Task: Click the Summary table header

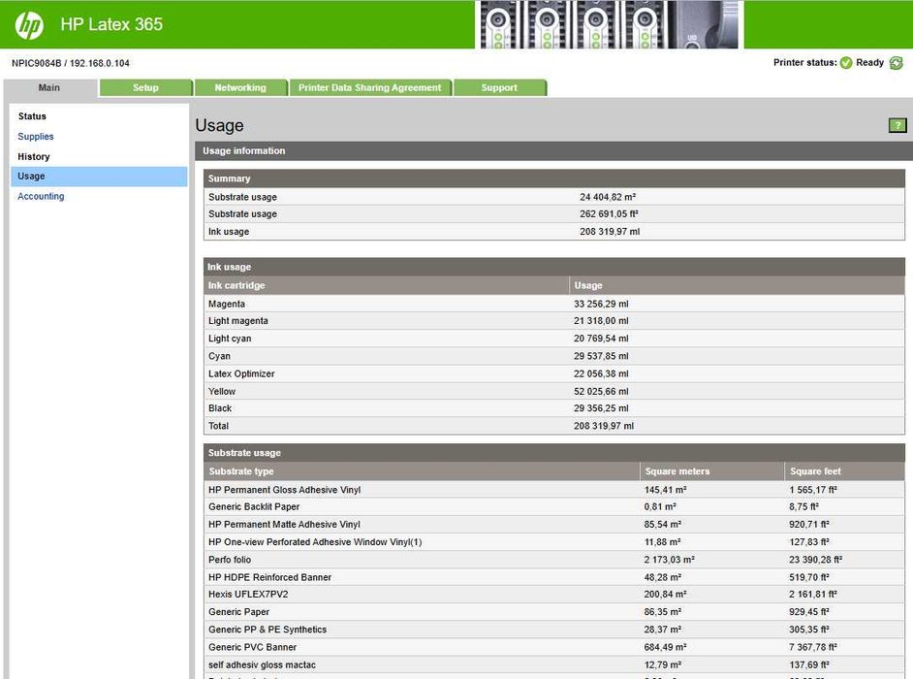Action: [554, 178]
